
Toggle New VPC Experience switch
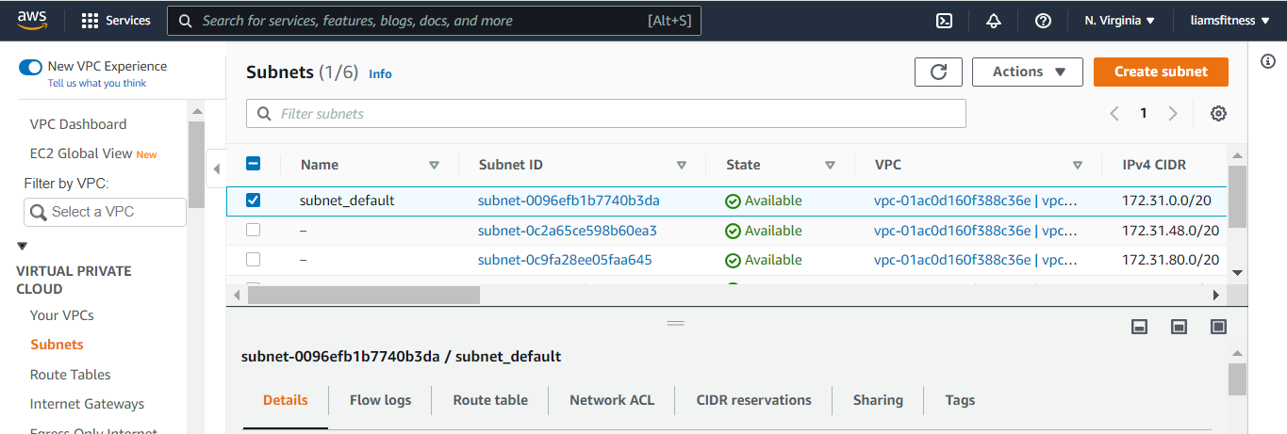click(31, 67)
